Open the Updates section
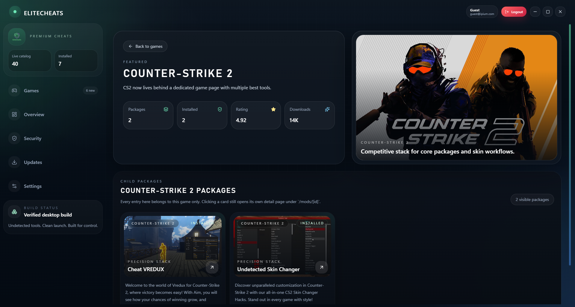This screenshot has width=575, height=307. pos(53,162)
